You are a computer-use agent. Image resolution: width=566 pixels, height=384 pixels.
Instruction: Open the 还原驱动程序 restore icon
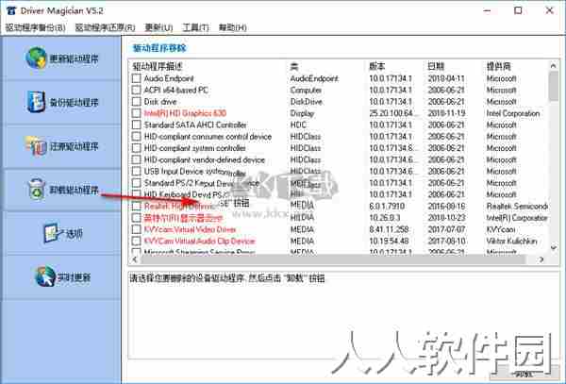click(x=36, y=145)
